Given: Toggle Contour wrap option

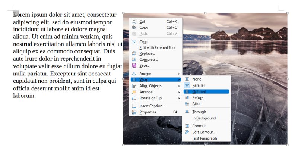Looking at the screenshot, I should 206,126.
